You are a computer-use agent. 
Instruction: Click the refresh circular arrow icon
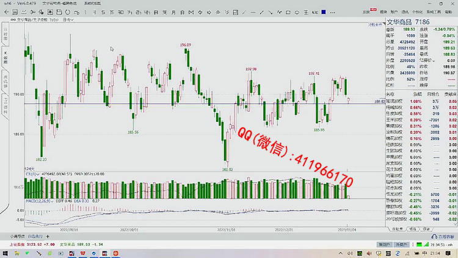pos(68,12)
